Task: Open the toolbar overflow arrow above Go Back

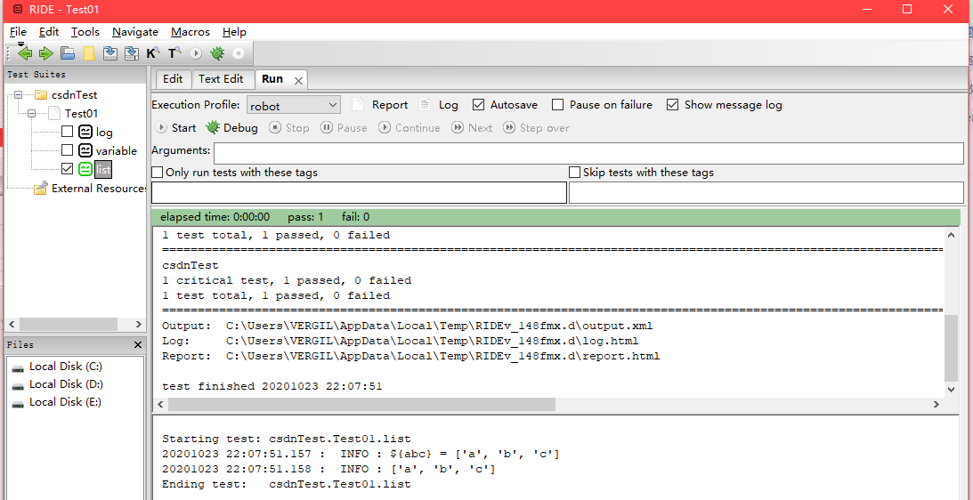Action: point(20,44)
